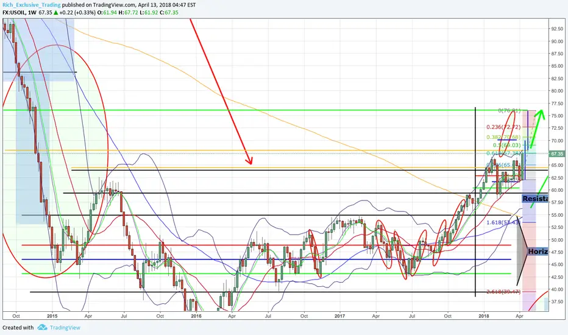Screen dimensions: 568x335
Task: Select the 1.618(53.43) Fibonacci extension label
Action: tap(503, 222)
